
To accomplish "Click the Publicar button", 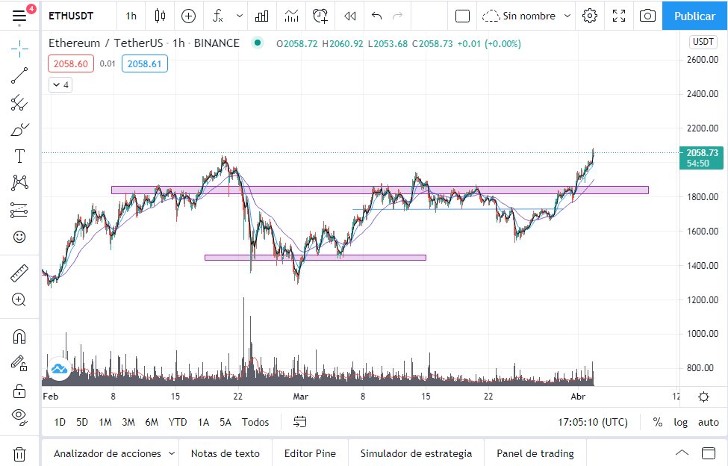I will 694,16.
